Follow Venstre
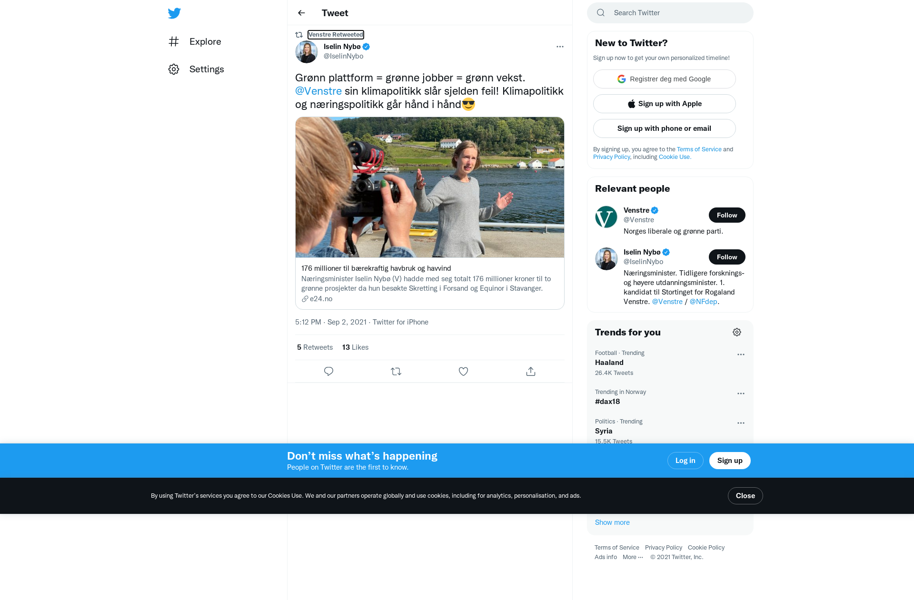 (727, 215)
